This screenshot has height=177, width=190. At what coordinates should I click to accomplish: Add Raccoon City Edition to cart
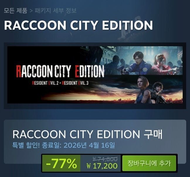149,163
